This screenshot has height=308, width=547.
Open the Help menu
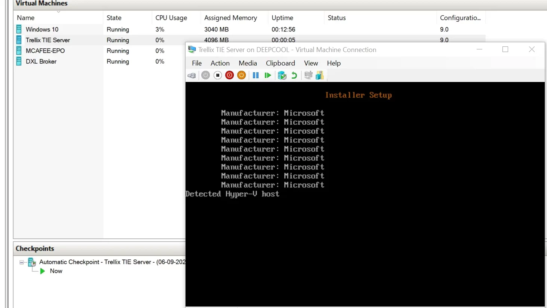click(334, 63)
